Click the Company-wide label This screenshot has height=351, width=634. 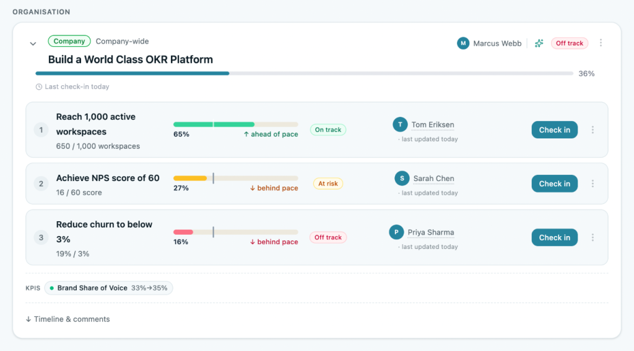122,41
